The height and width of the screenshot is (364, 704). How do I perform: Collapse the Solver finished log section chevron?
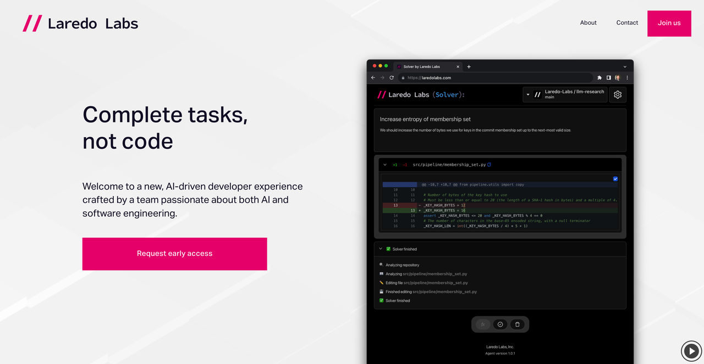pyautogui.click(x=380, y=249)
